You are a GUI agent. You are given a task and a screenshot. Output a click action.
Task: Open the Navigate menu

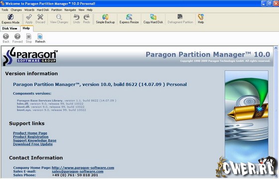pyautogui.click(x=70, y=10)
